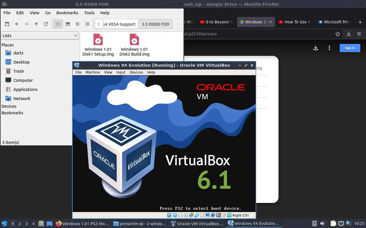This screenshot has height=228, width=366.
Task: Switch to workspace 2 in the taskbar pager
Action: (x=19, y=224)
